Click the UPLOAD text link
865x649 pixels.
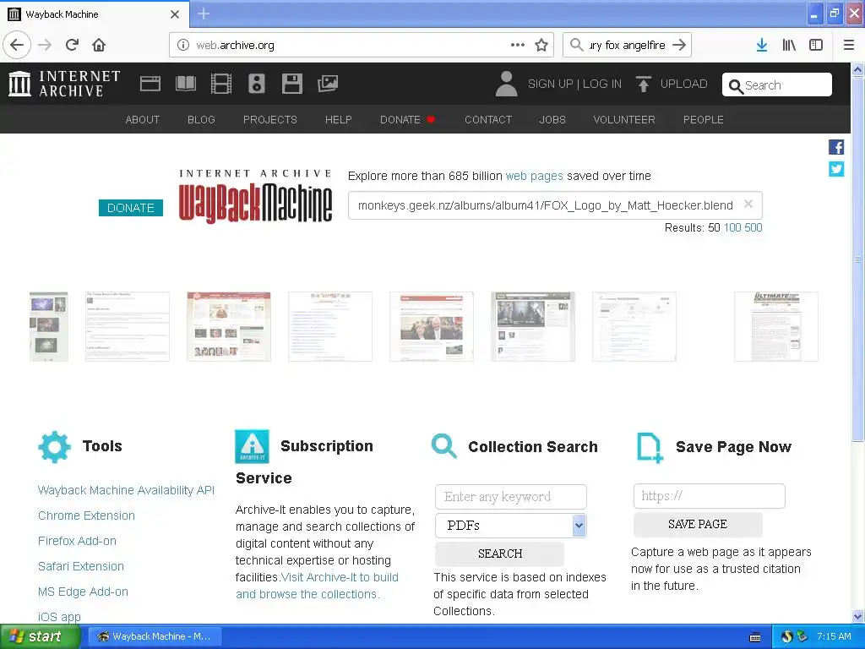coord(684,84)
